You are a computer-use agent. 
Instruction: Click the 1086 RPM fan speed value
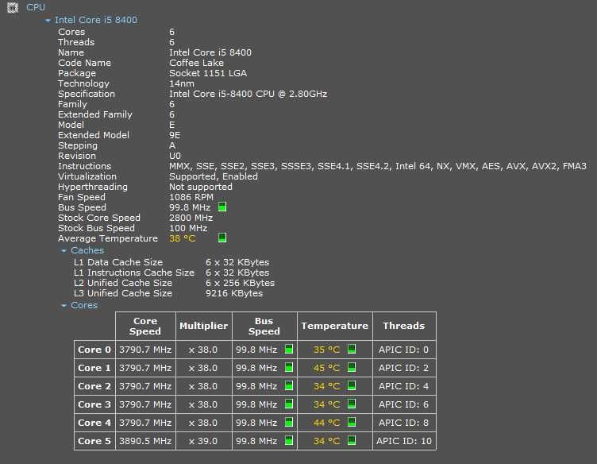tap(191, 197)
